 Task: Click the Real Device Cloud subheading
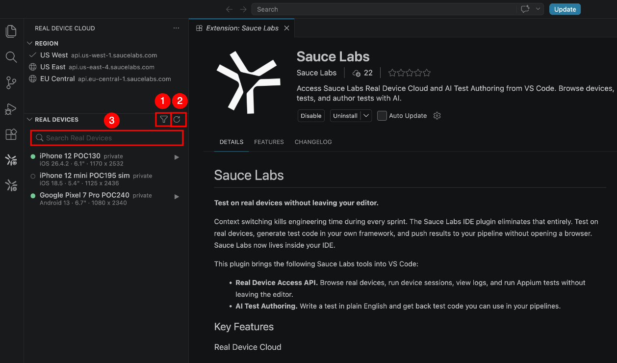[x=248, y=347]
